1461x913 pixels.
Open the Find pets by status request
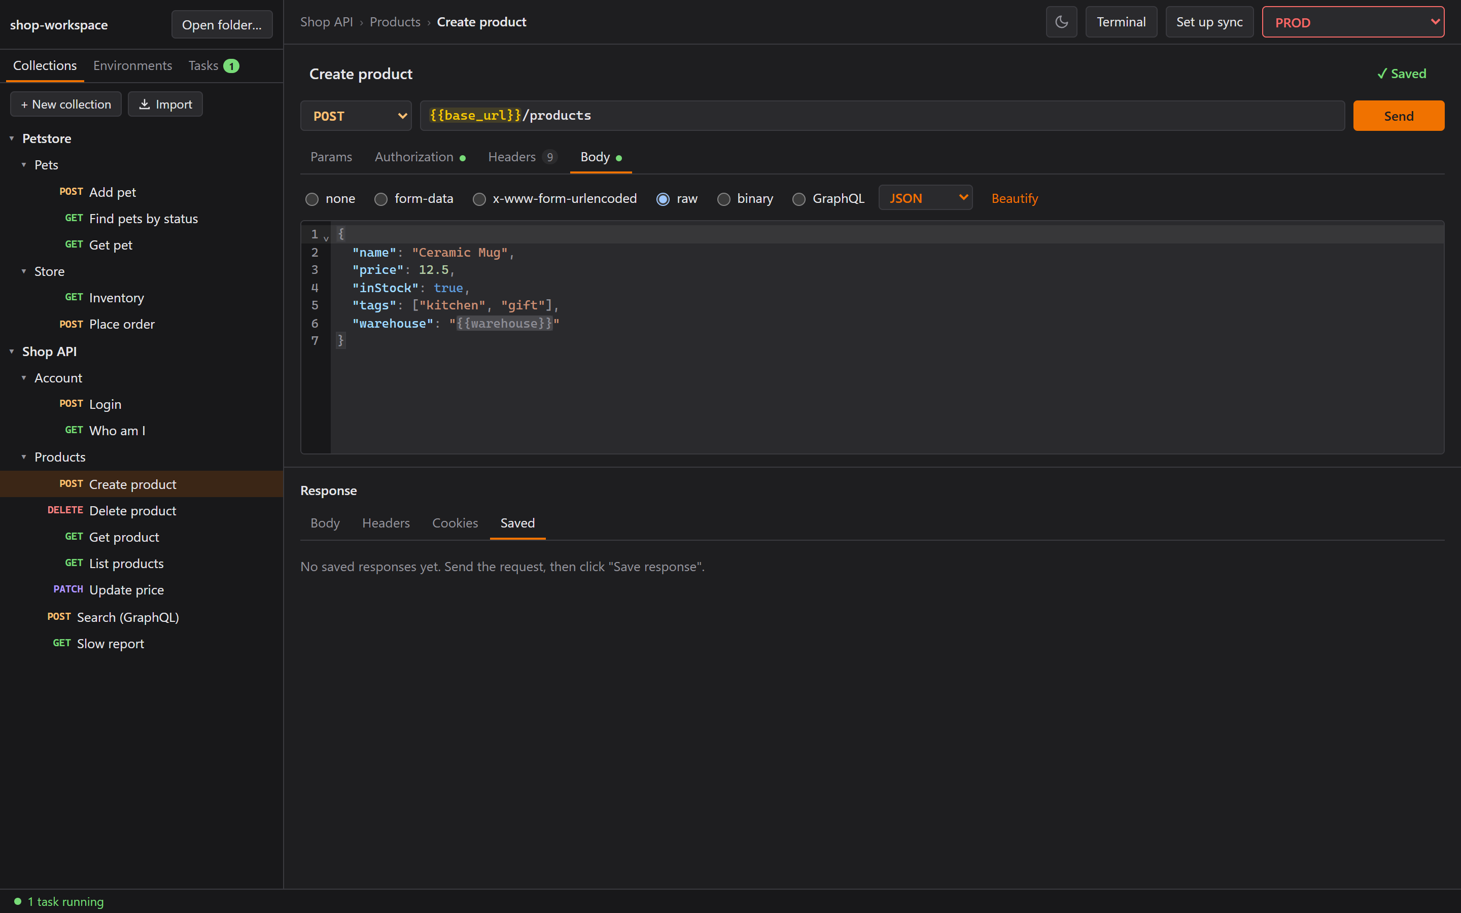coord(141,218)
